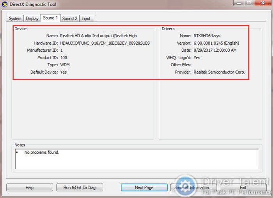Click Save All Information button
The image size is (273, 198).
click(193, 187)
